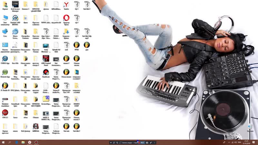Open the blue waveform circle app shortcut
Image resolution: width=258 pixels, height=145 pixels.
15,31
